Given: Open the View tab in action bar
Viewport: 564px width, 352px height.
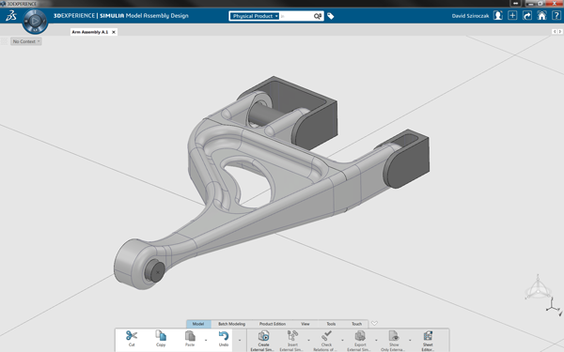Looking at the screenshot, I should 305,324.
